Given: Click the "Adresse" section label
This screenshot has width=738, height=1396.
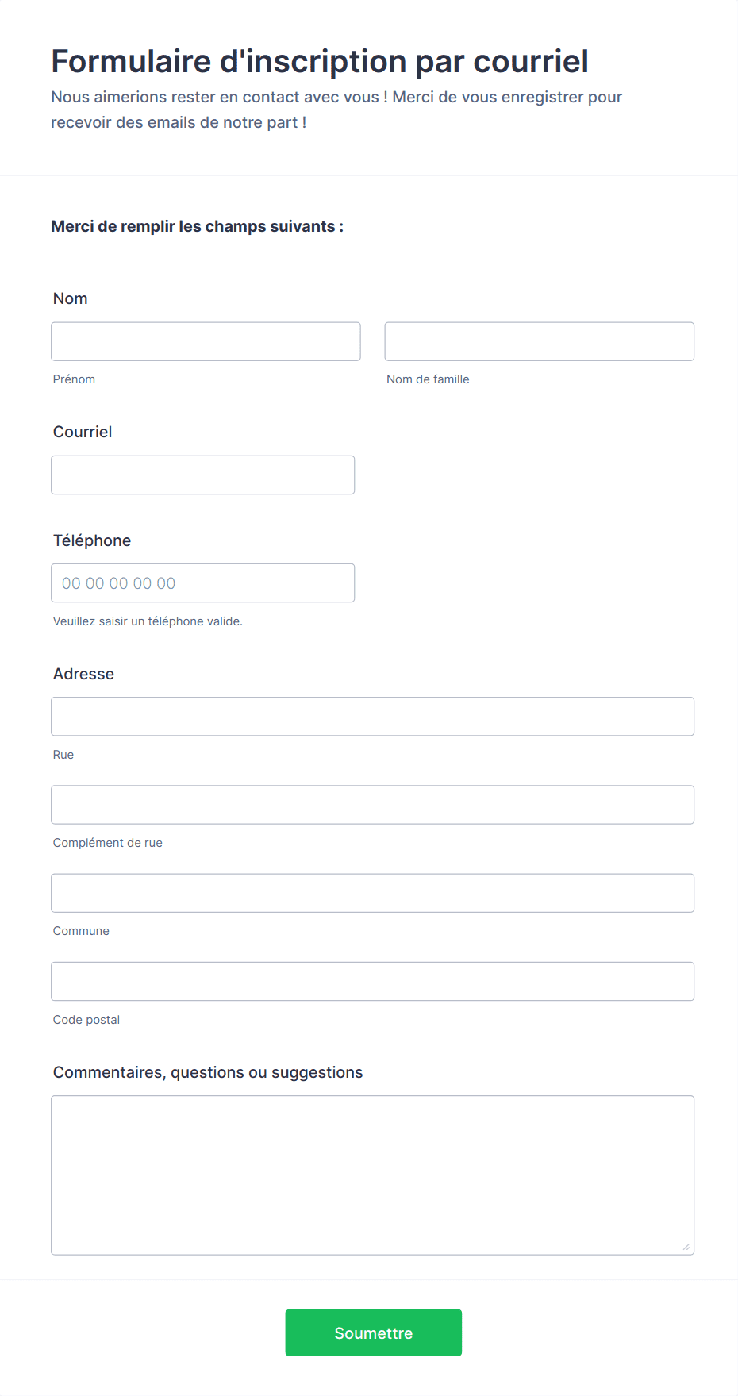Looking at the screenshot, I should click(x=83, y=674).
